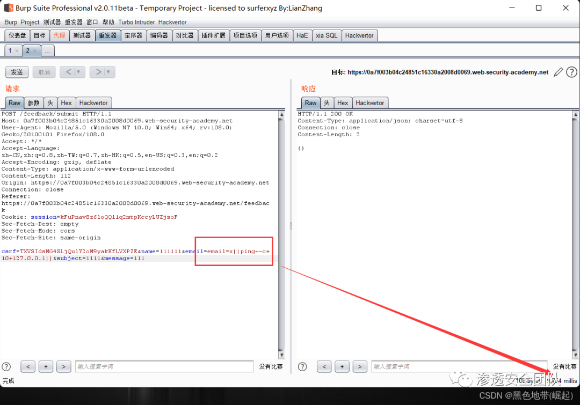The width and height of the screenshot is (580, 405).
Task: Open the back history dropdown arrow
Action: point(79,72)
